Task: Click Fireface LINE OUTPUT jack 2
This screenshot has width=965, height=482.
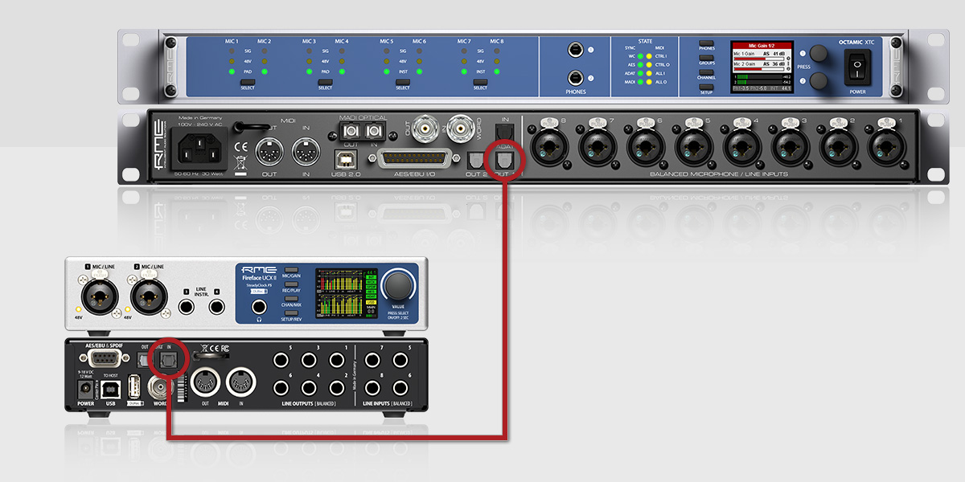Action: point(337,388)
